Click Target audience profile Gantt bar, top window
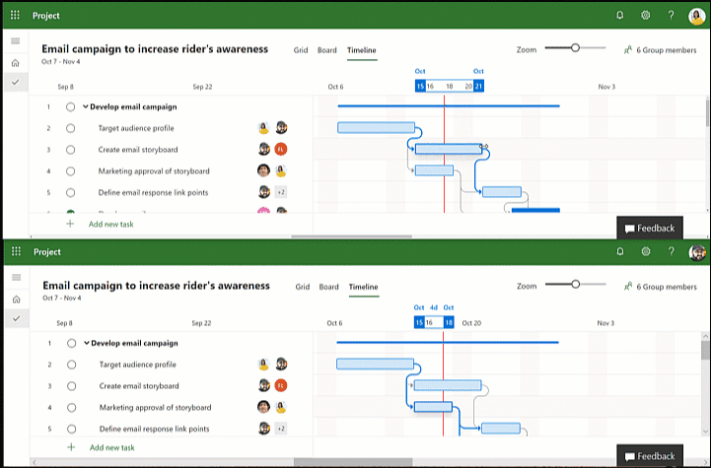The image size is (711, 468). point(376,128)
